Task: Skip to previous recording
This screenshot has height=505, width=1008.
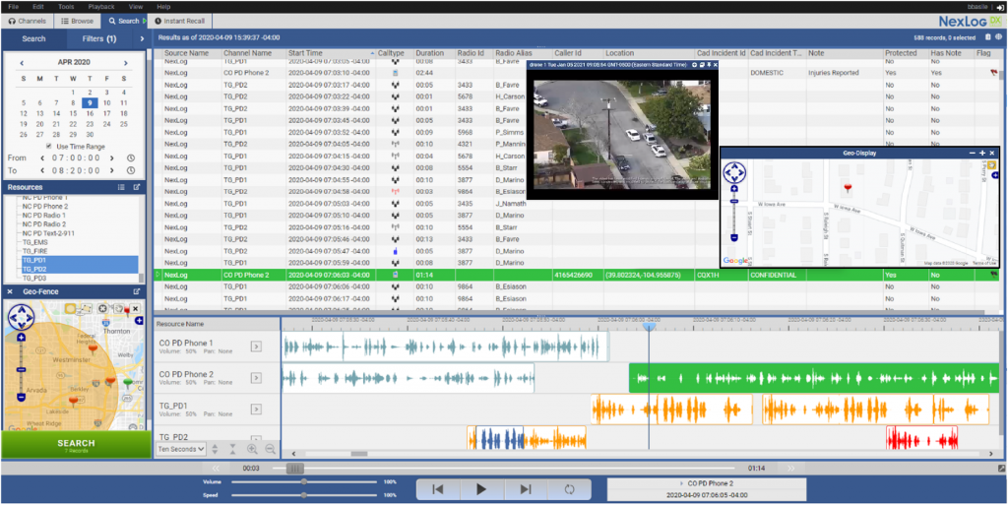Action: click(438, 489)
